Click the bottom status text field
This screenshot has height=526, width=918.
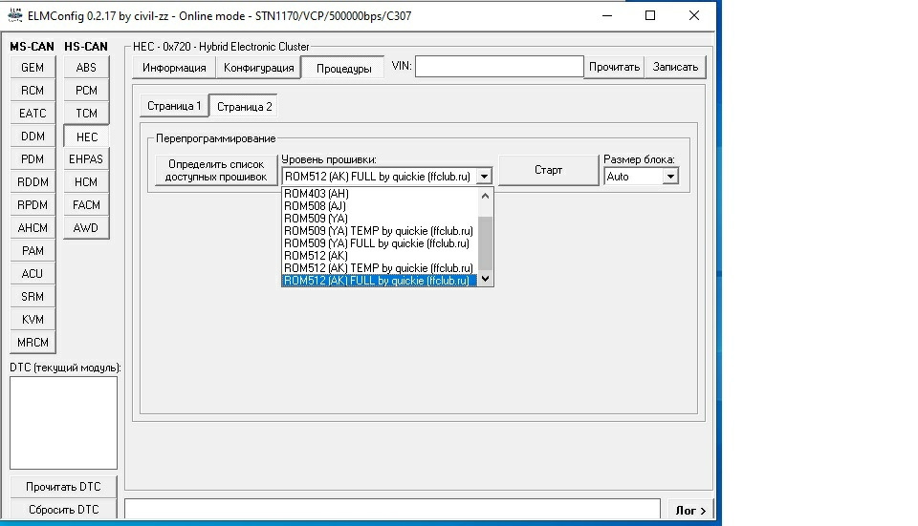[393, 509]
